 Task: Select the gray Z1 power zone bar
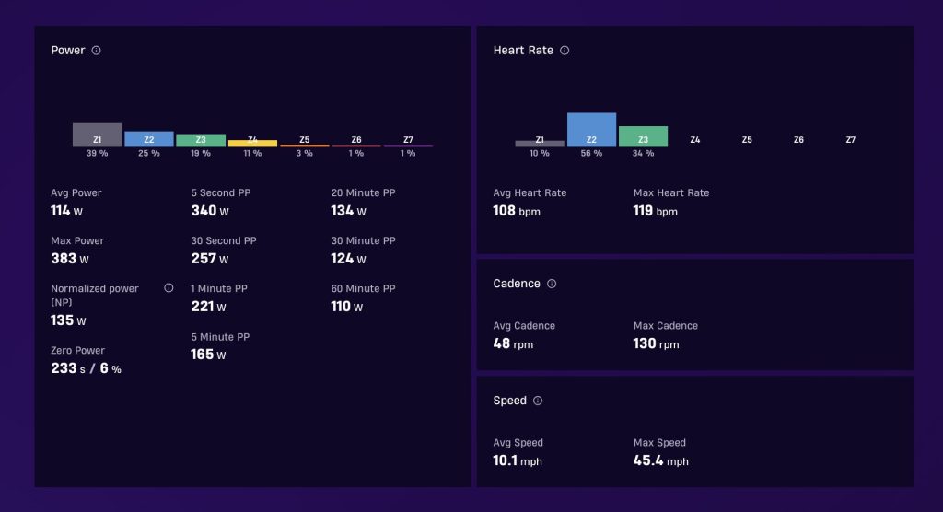click(x=98, y=134)
